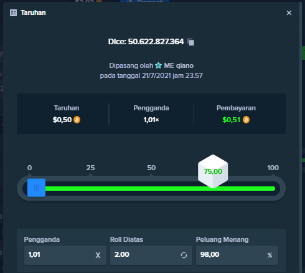The height and width of the screenshot is (273, 305).
Task: Click the Pembayaran amount $0,51
Action: click(x=232, y=120)
